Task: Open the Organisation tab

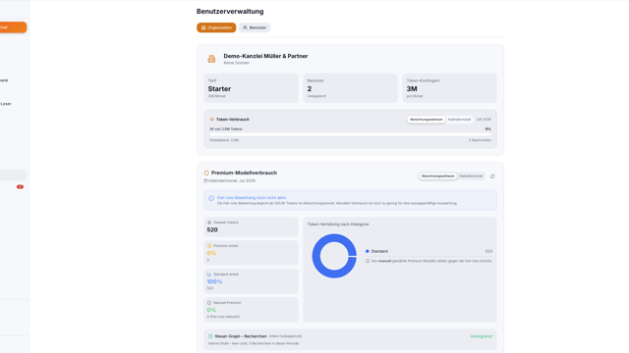Action: (216, 27)
